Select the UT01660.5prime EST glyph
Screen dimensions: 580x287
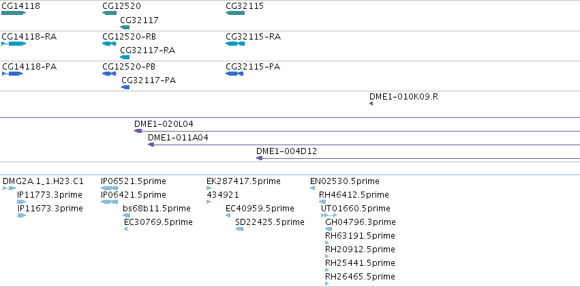point(329,215)
